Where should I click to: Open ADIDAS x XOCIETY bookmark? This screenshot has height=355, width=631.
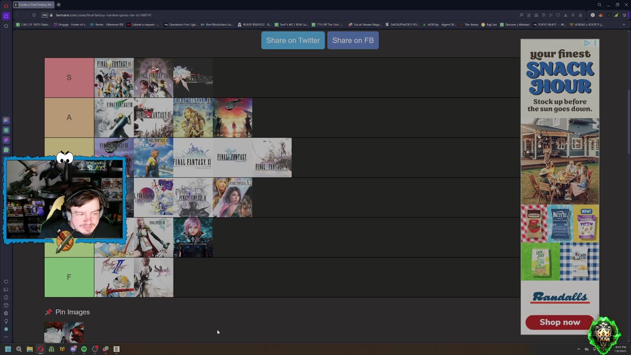[x=586, y=24]
